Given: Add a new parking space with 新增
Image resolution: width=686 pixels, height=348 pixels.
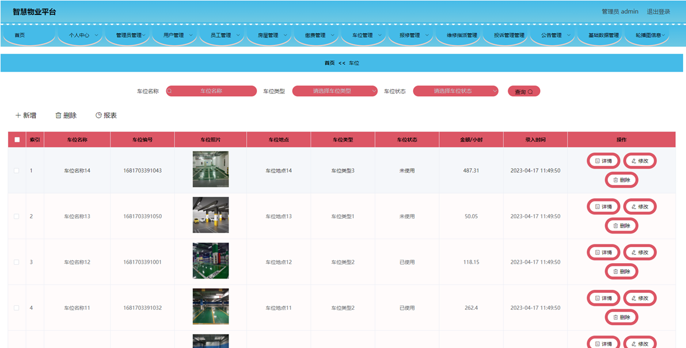Looking at the screenshot, I should point(26,115).
